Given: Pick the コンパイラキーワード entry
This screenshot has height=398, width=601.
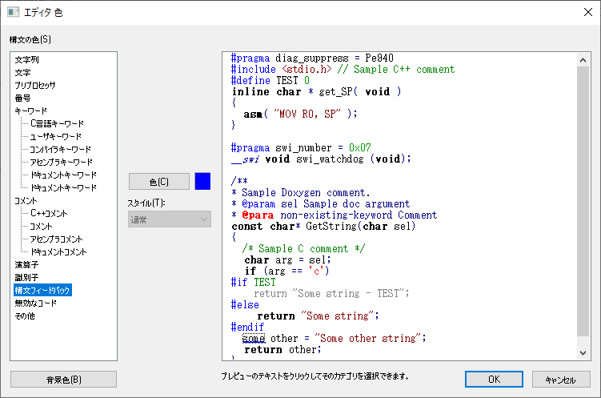Looking at the screenshot, I should click(x=60, y=149).
